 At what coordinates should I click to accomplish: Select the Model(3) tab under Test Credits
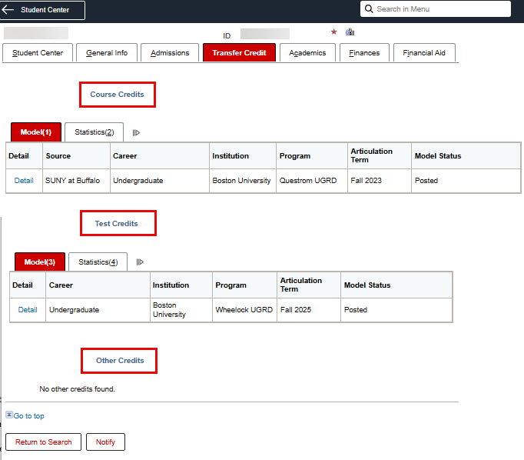pyautogui.click(x=40, y=262)
